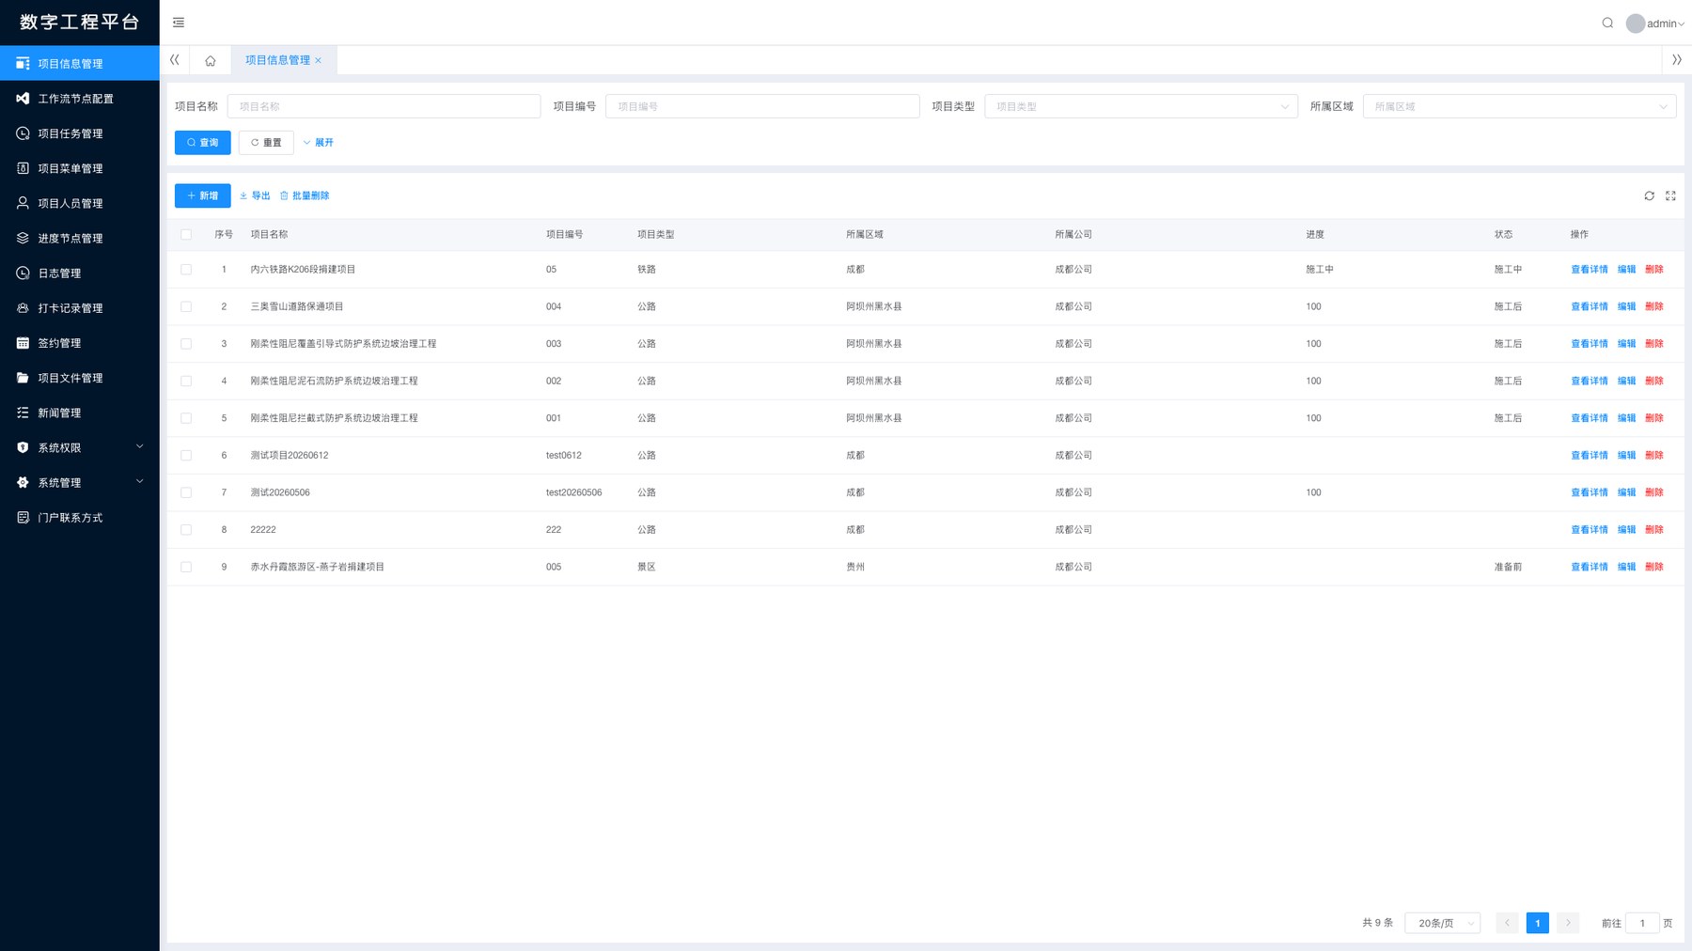
Task: Check the select-all checkbox in table header
Action: (186, 234)
